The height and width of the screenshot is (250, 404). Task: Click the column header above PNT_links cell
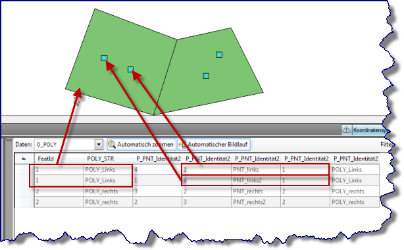point(256,159)
